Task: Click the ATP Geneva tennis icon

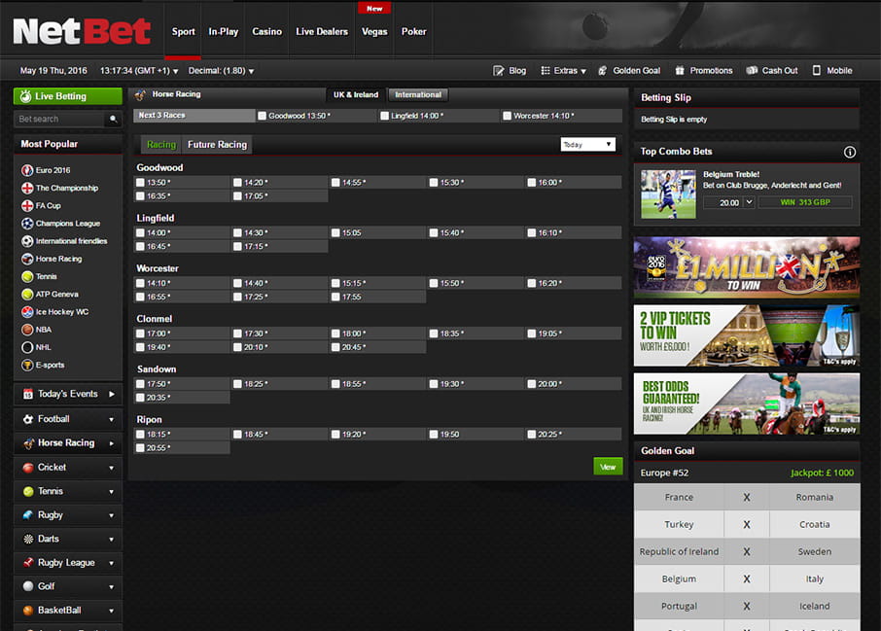Action: [27, 295]
